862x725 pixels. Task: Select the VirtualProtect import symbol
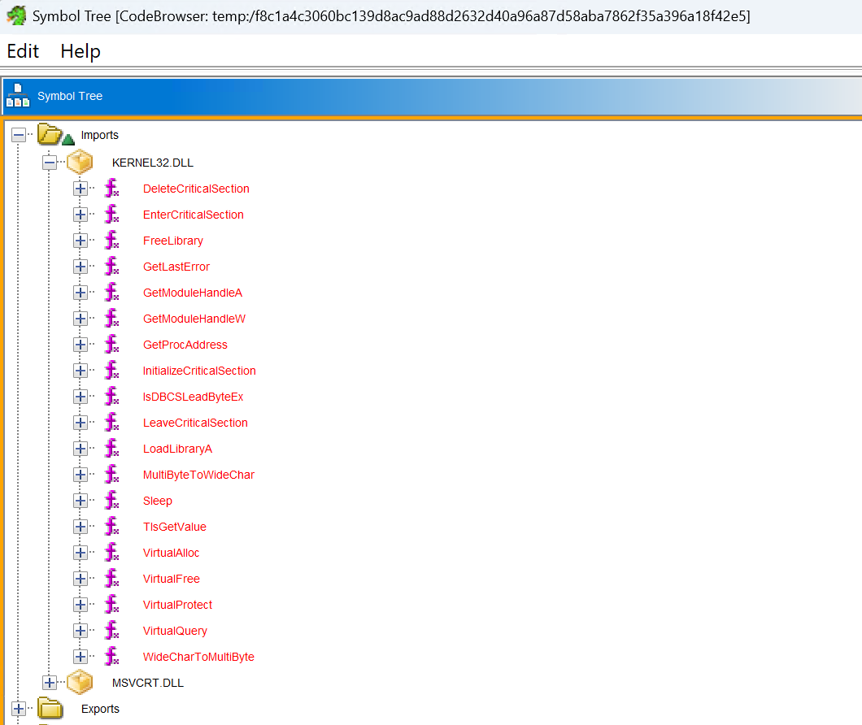click(177, 605)
